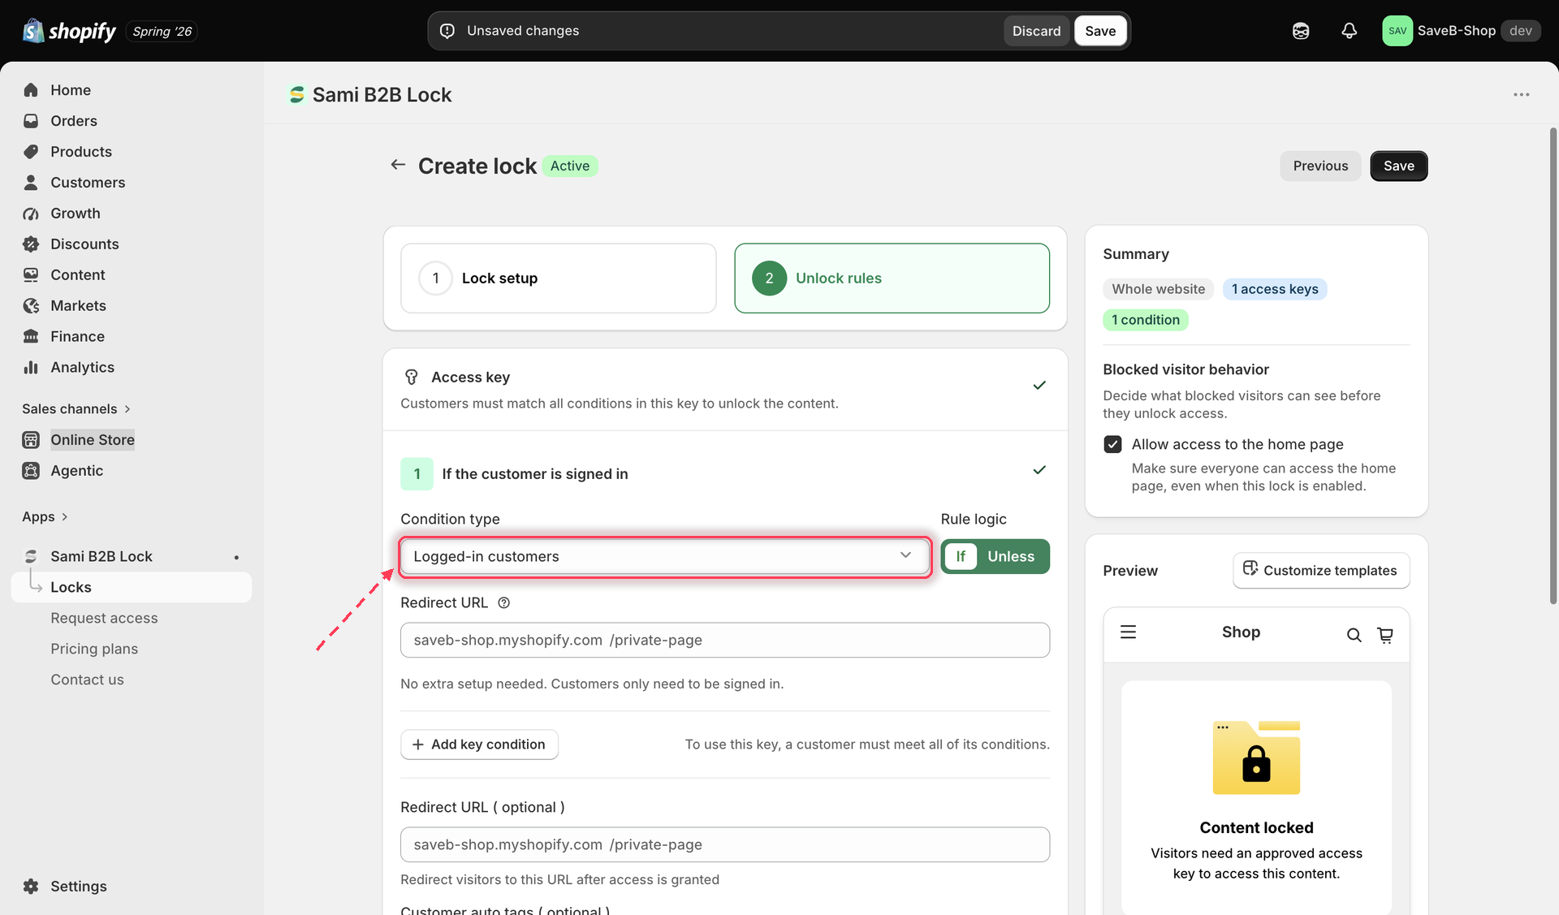Discard the unsaved changes
The image size is (1559, 915).
point(1036,31)
